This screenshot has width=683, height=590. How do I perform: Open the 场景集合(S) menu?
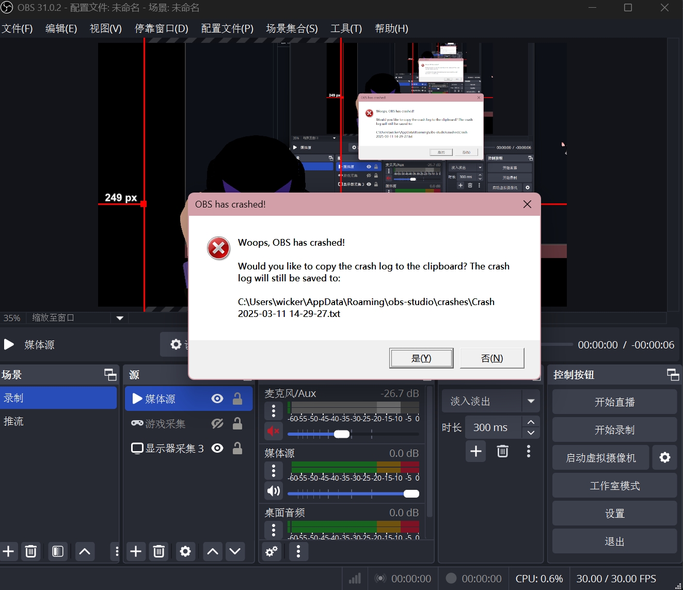[292, 28]
